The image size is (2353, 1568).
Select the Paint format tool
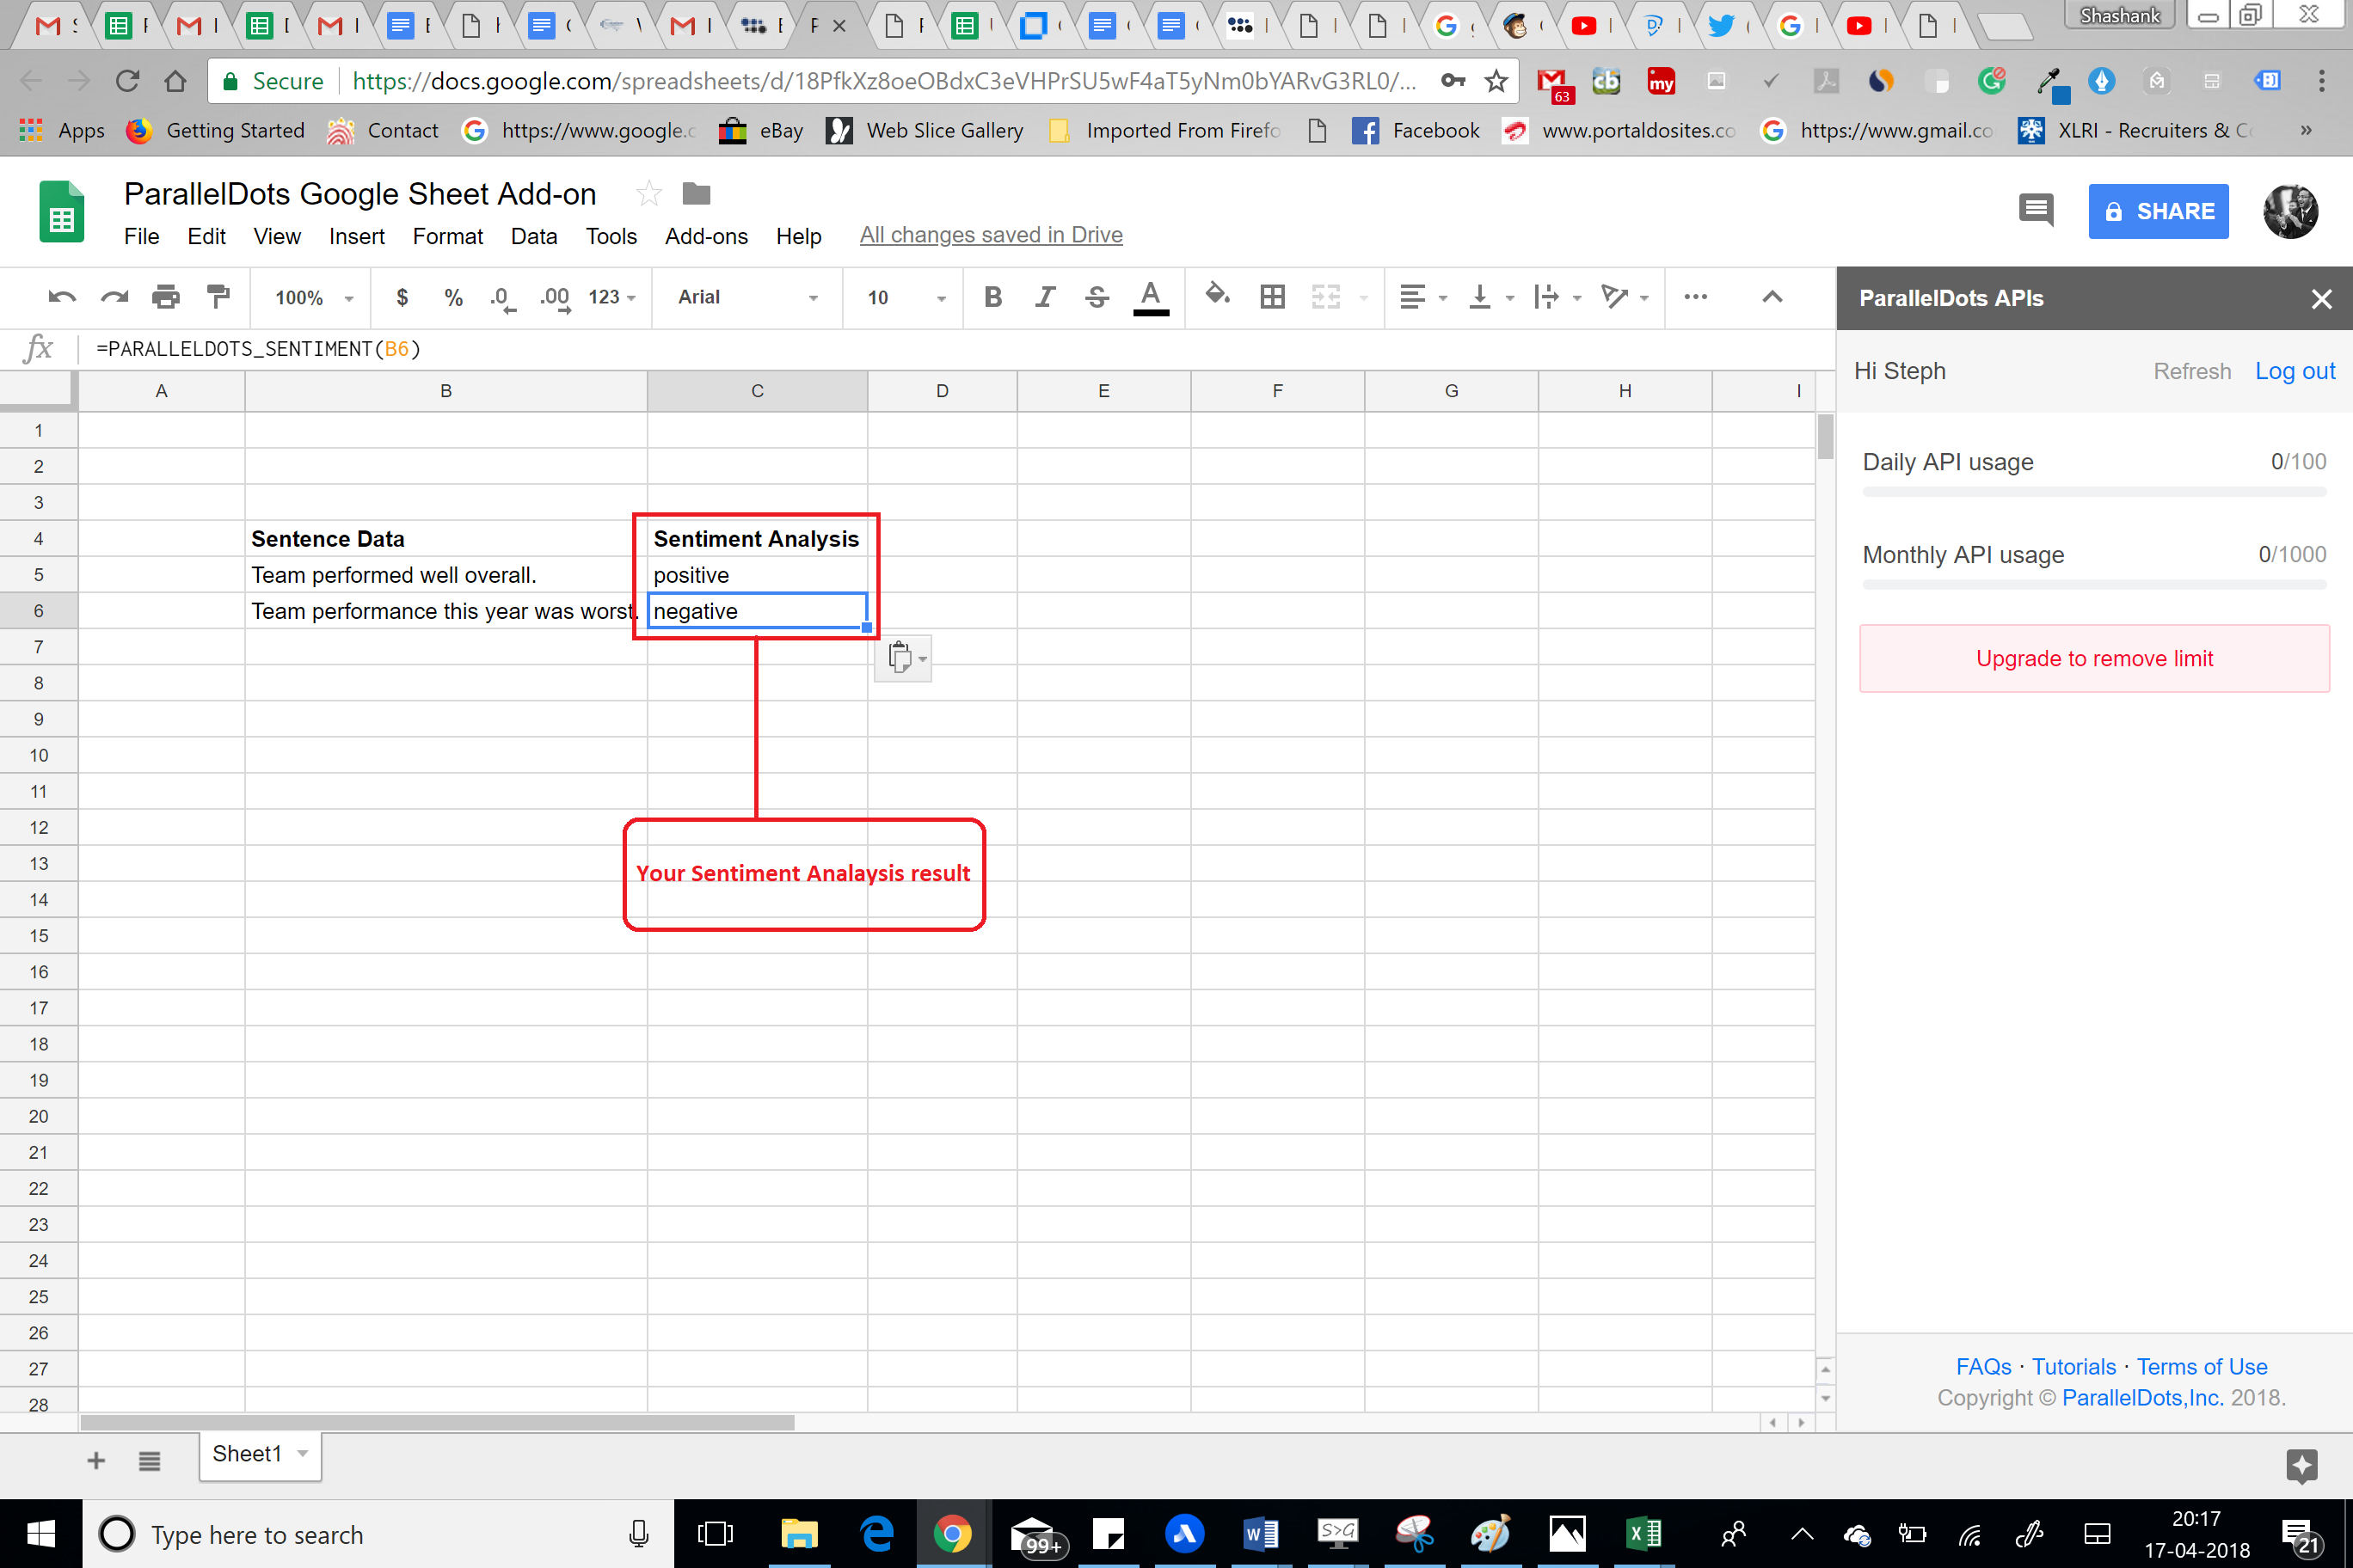(x=217, y=297)
